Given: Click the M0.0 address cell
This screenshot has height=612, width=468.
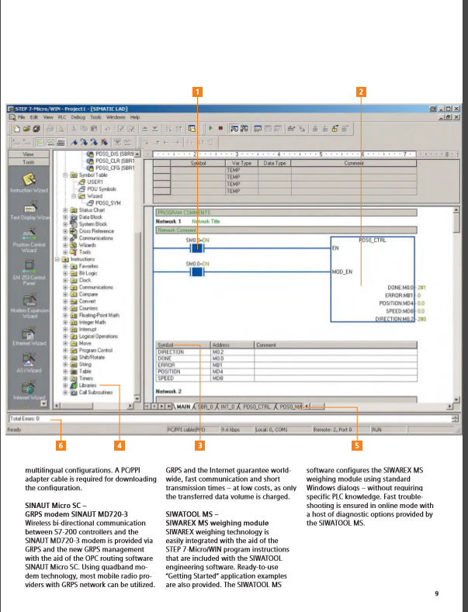Looking at the screenshot, I should 232,358.
